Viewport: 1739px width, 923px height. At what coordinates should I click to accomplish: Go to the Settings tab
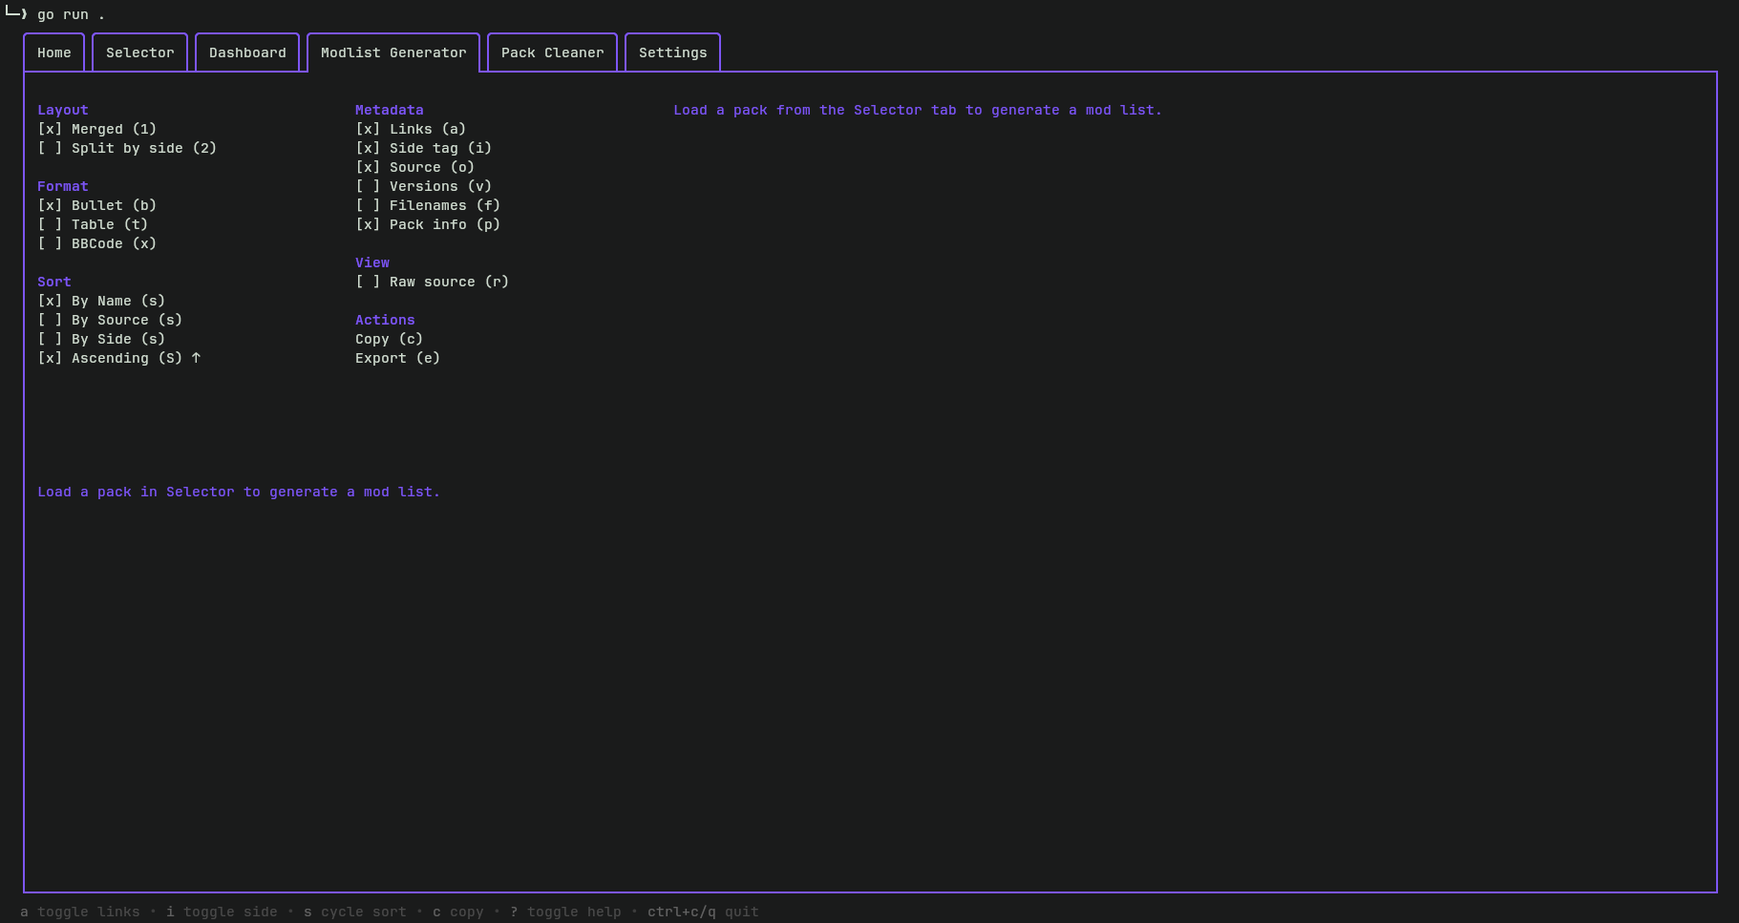672,52
